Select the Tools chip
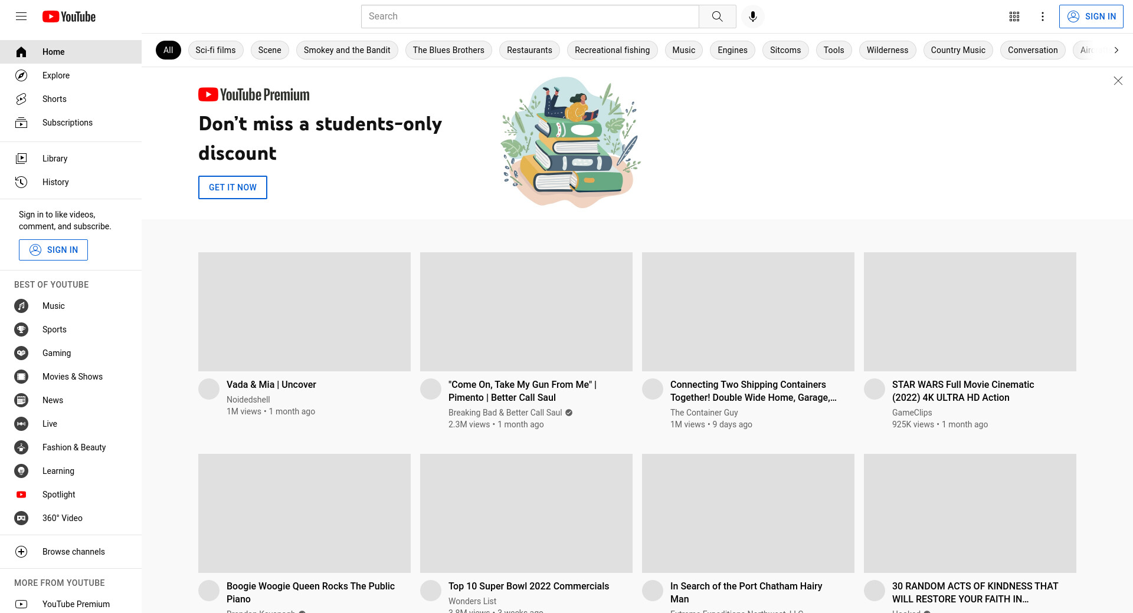The height and width of the screenshot is (613, 1133). pyautogui.click(x=834, y=50)
